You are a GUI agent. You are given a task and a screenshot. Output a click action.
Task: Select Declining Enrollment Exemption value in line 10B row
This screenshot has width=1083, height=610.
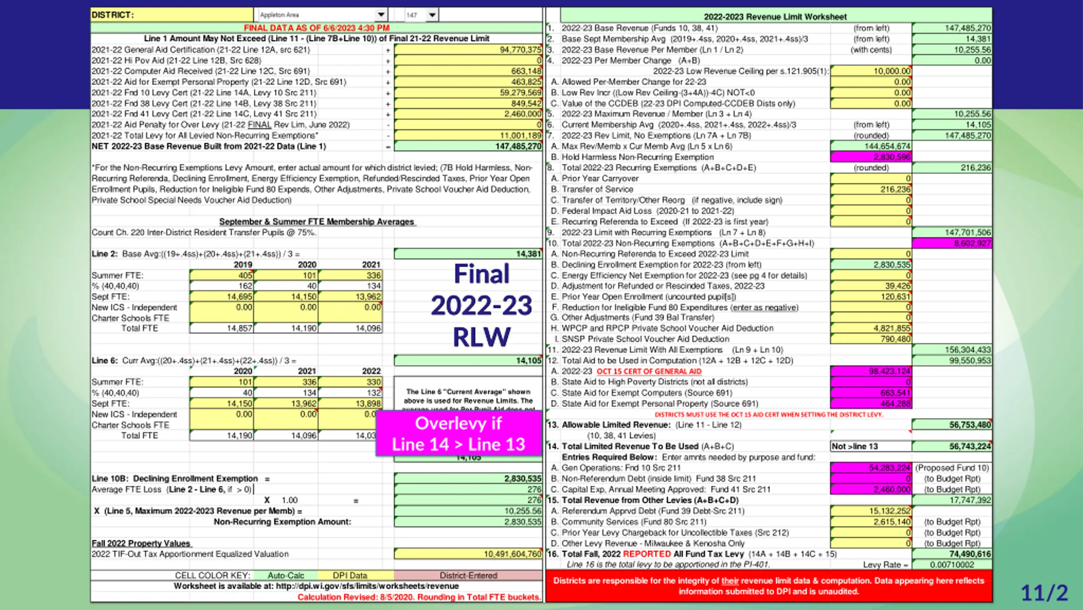tap(871, 265)
